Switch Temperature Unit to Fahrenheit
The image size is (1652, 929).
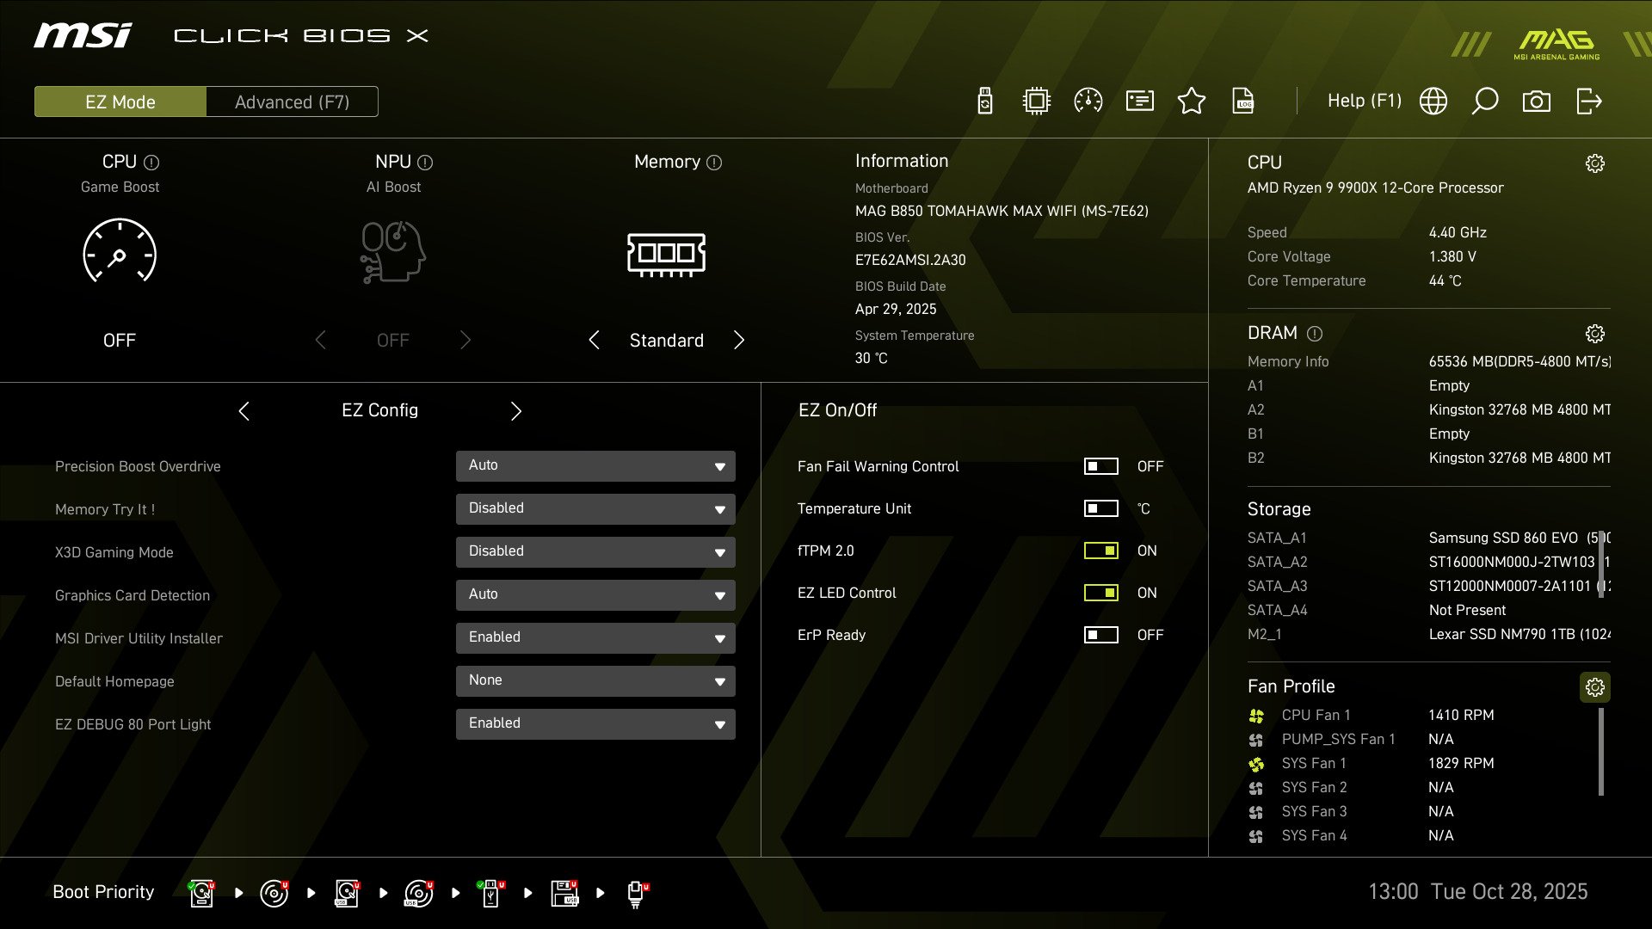point(1100,508)
